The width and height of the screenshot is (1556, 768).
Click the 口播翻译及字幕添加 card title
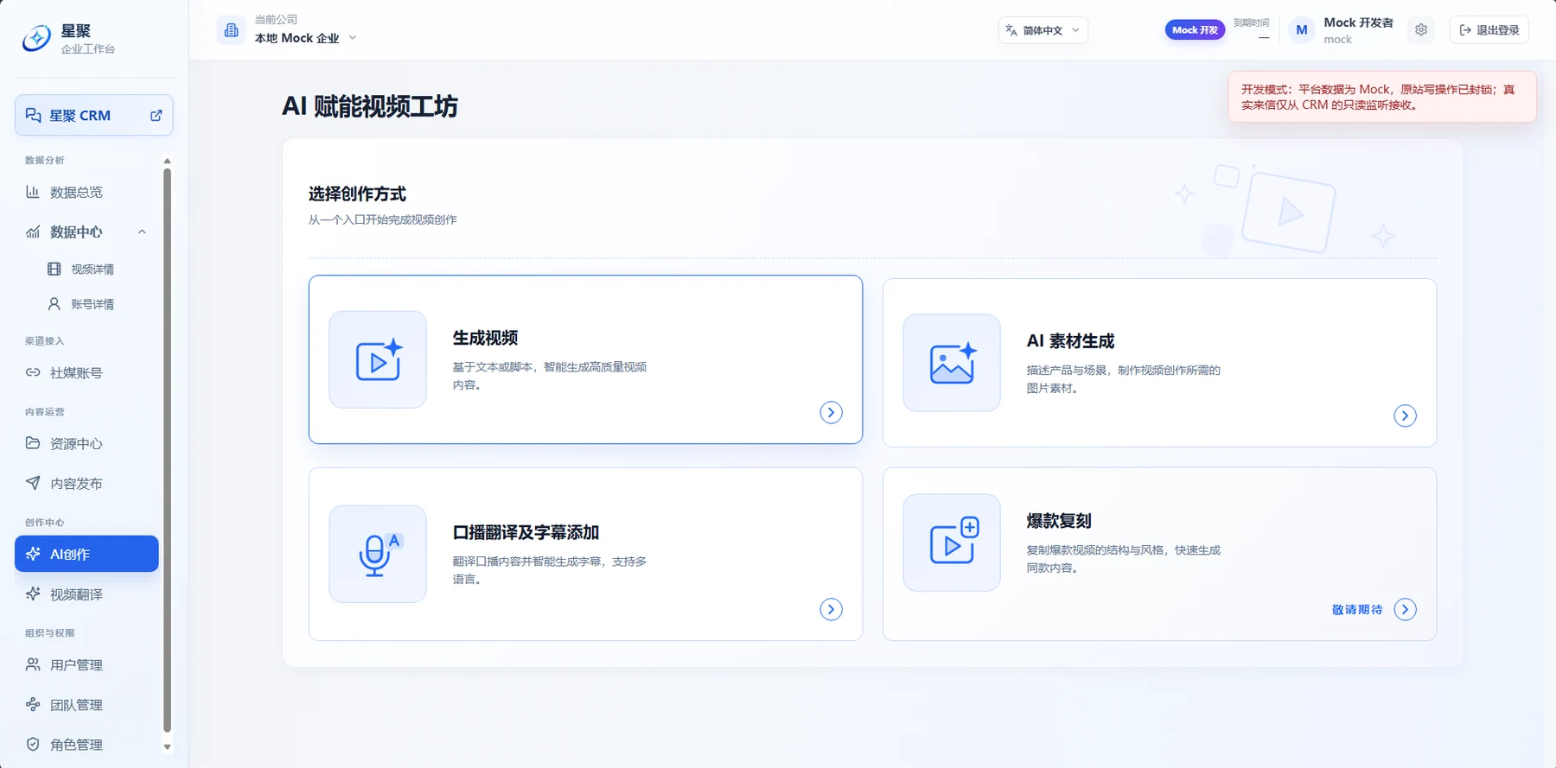tap(526, 533)
